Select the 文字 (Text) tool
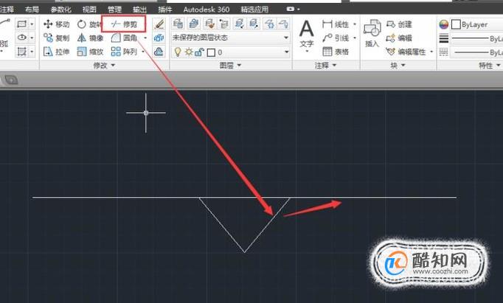 click(x=307, y=35)
